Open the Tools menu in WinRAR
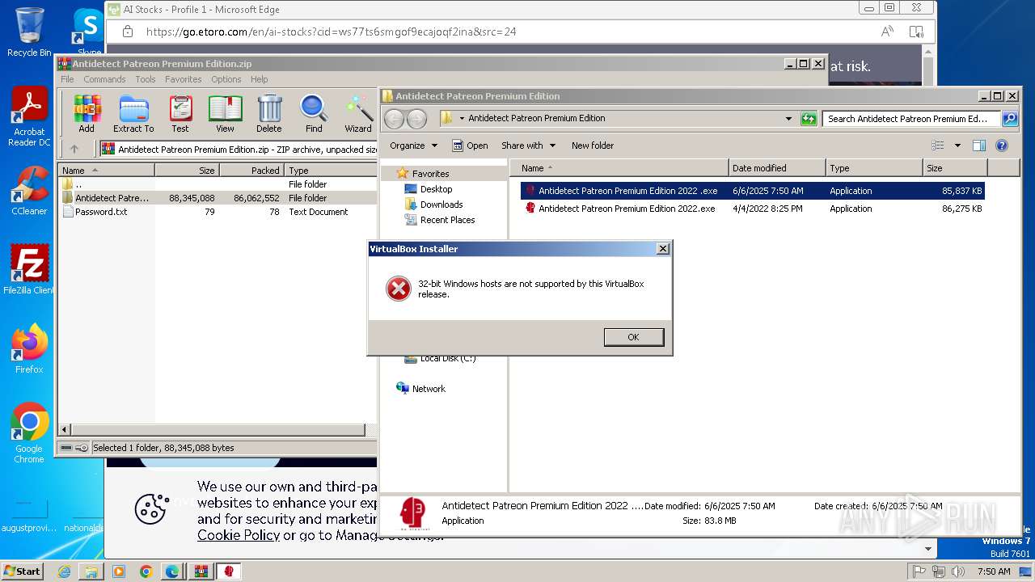 click(x=146, y=79)
